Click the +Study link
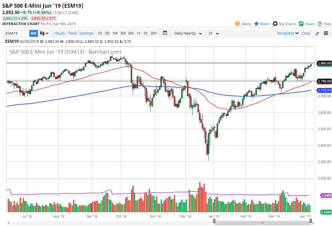332x226 pixels. [x=59, y=33]
